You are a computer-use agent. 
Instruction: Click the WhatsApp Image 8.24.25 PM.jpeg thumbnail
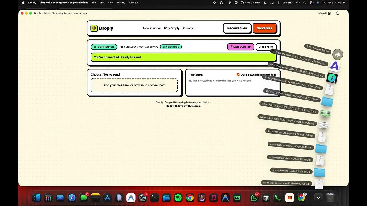click(323, 125)
